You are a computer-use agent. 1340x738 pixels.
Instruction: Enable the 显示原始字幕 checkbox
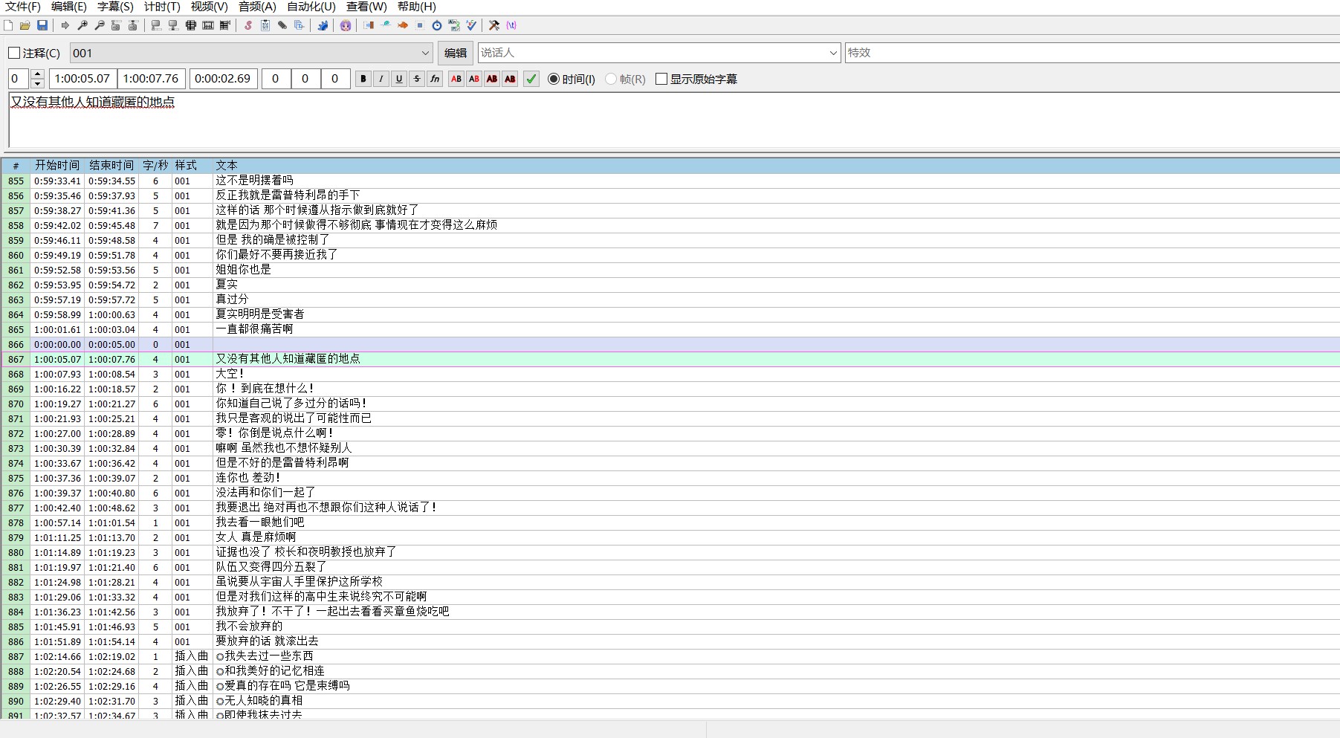click(x=696, y=79)
